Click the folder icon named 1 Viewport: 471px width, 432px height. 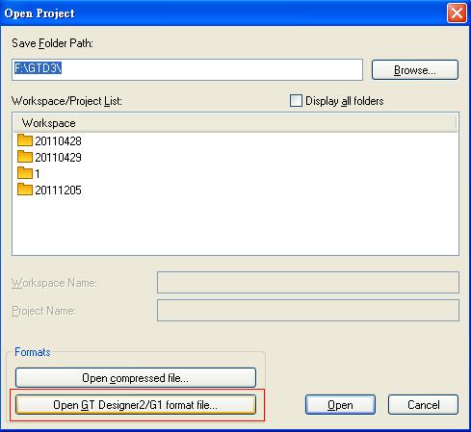(25, 173)
